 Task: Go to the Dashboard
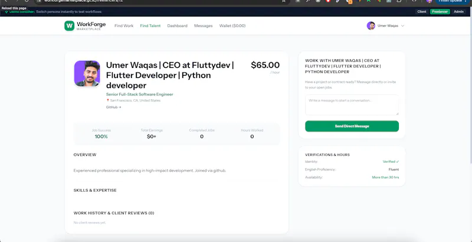tap(178, 26)
